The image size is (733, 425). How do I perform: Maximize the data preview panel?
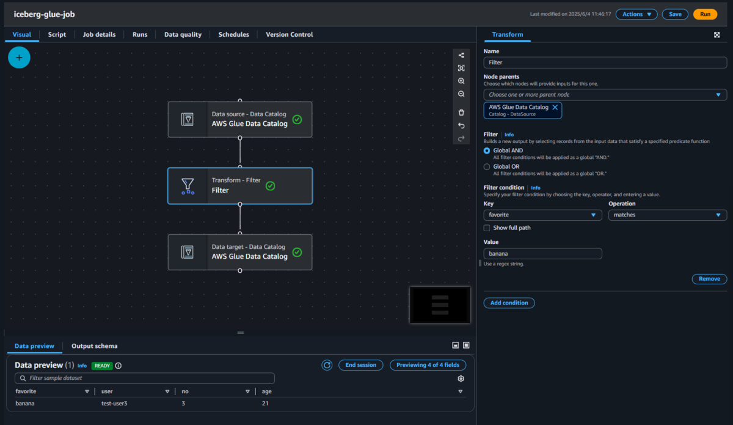(x=466, y=346)
